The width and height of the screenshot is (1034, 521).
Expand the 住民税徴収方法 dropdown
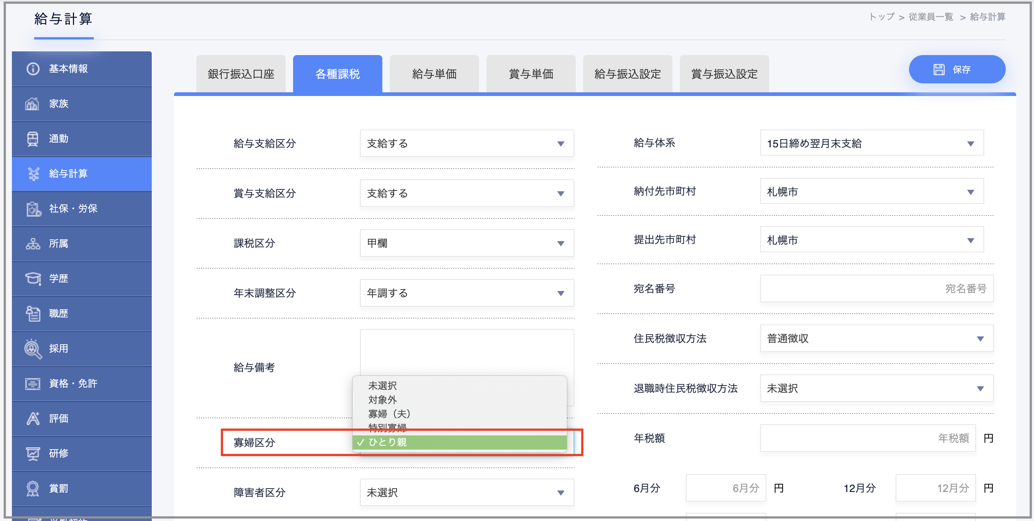tap(876, 339)
